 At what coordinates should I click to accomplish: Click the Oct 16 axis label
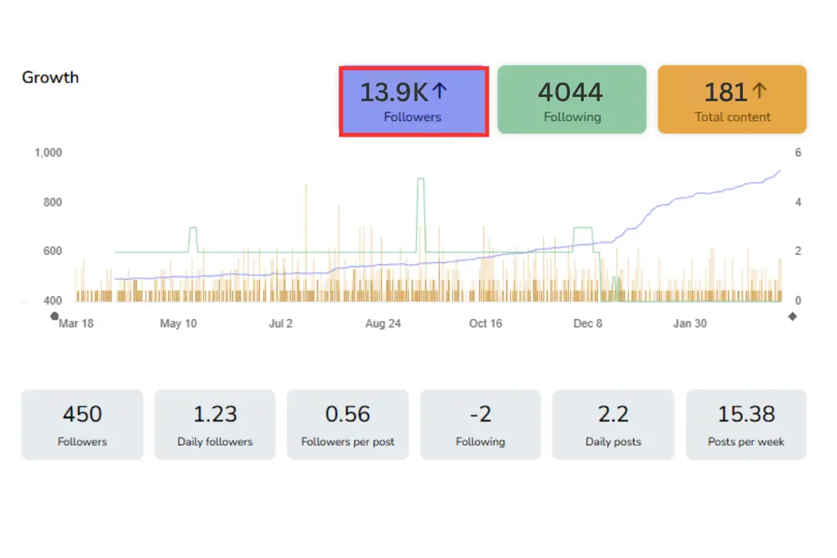click(x=485, y=324)
